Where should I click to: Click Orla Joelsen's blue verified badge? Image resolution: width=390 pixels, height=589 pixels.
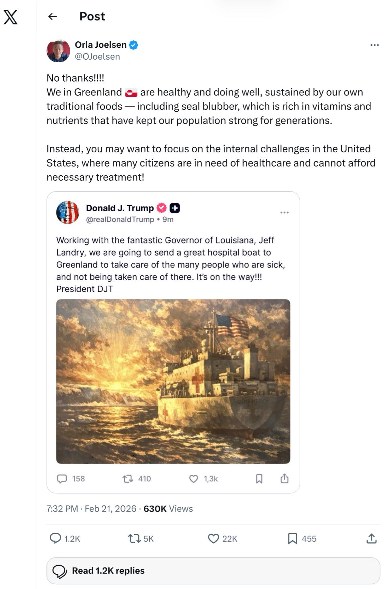pyautogui.click(x=134, y=45)
